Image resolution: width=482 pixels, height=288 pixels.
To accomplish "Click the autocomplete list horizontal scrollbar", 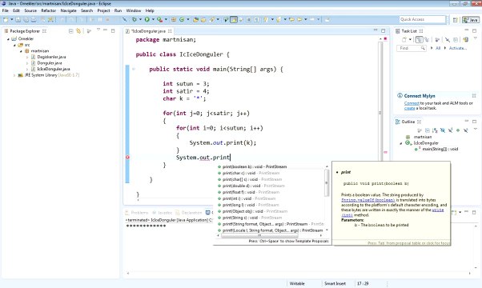I will (x=259, y=236).
